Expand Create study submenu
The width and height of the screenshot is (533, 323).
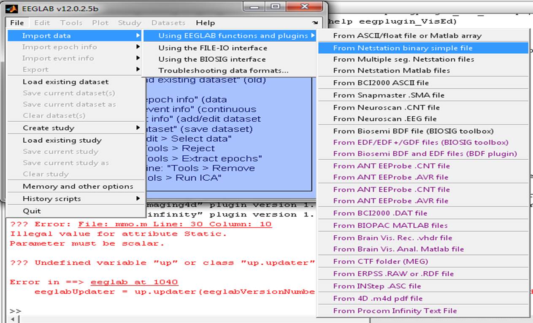(x=76, y=128)
